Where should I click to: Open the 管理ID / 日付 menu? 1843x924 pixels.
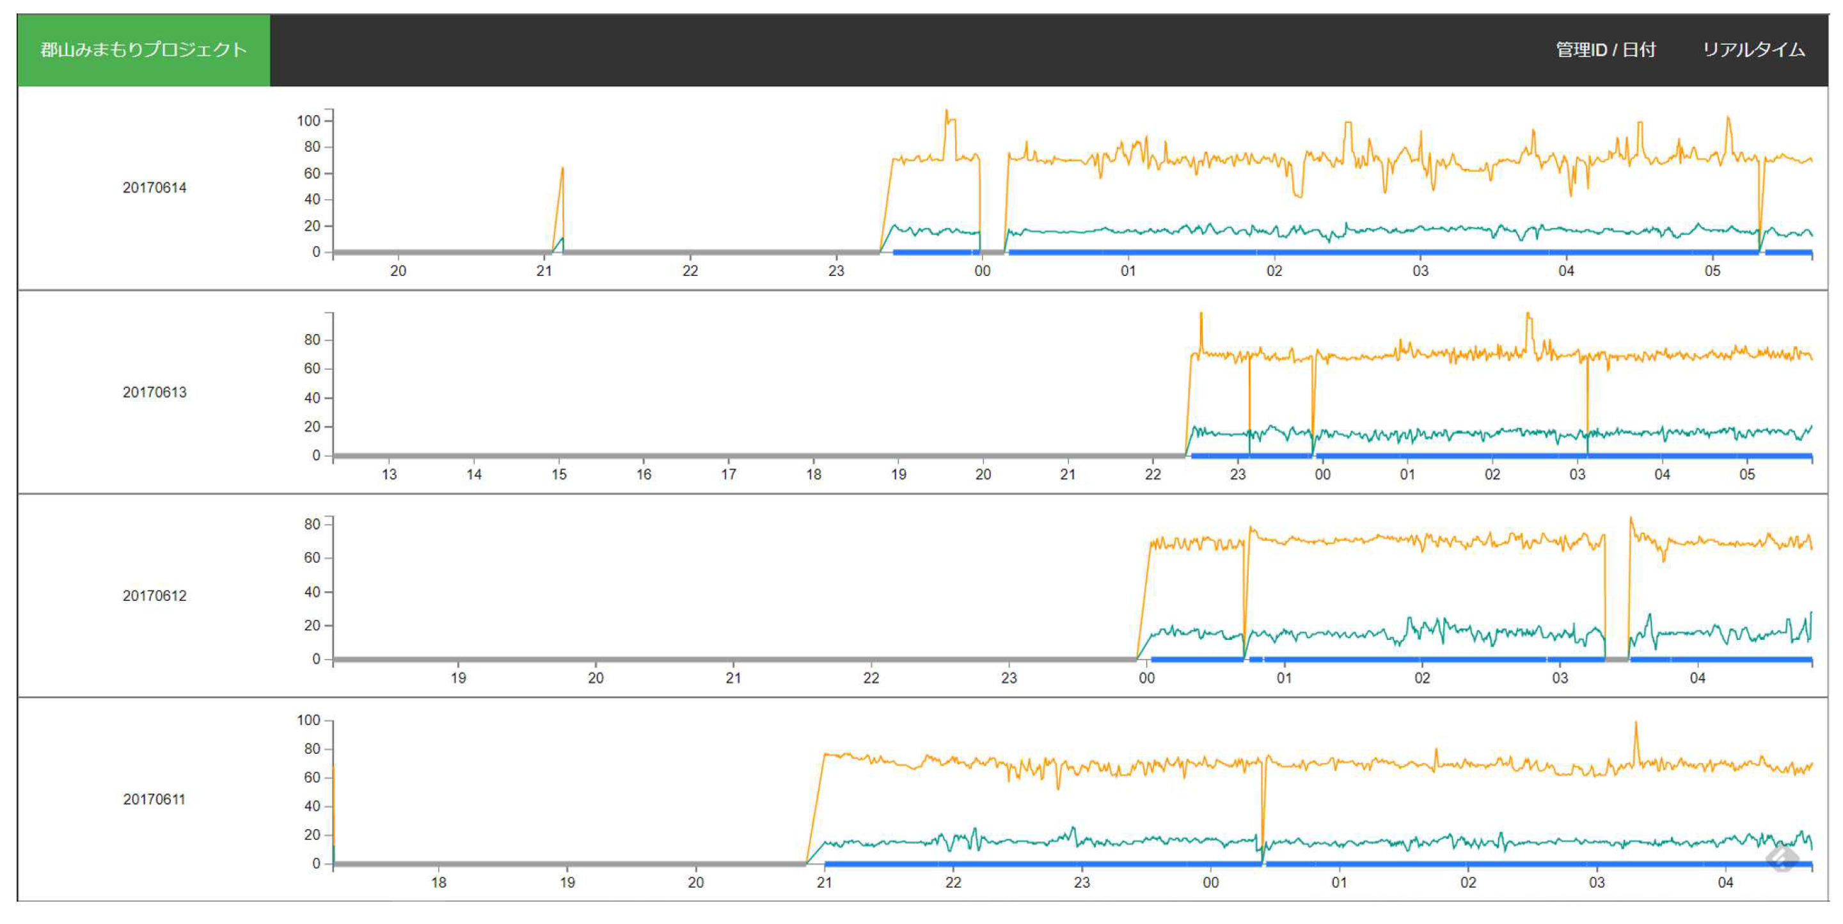pos(1605,50)
